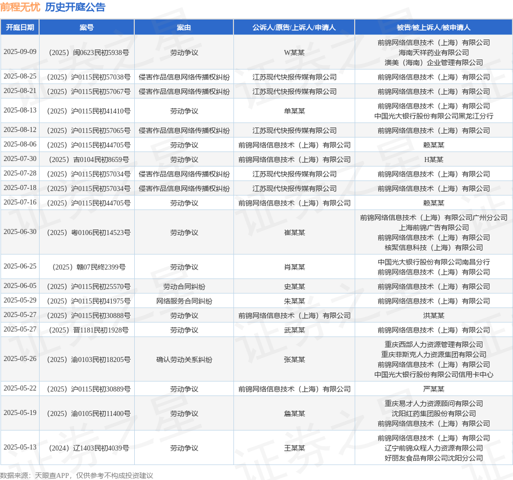The height and width of the screenshot is (480, 513).
Task: Select case number 沪0115民初30889号
Action: coord(89,389)
